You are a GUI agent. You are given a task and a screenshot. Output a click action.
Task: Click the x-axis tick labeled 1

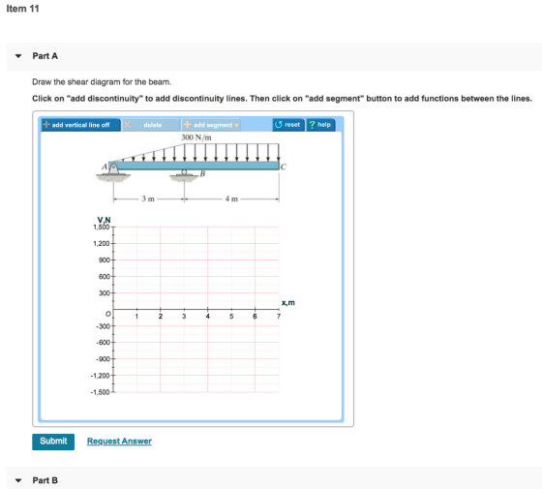coord(136,316)
